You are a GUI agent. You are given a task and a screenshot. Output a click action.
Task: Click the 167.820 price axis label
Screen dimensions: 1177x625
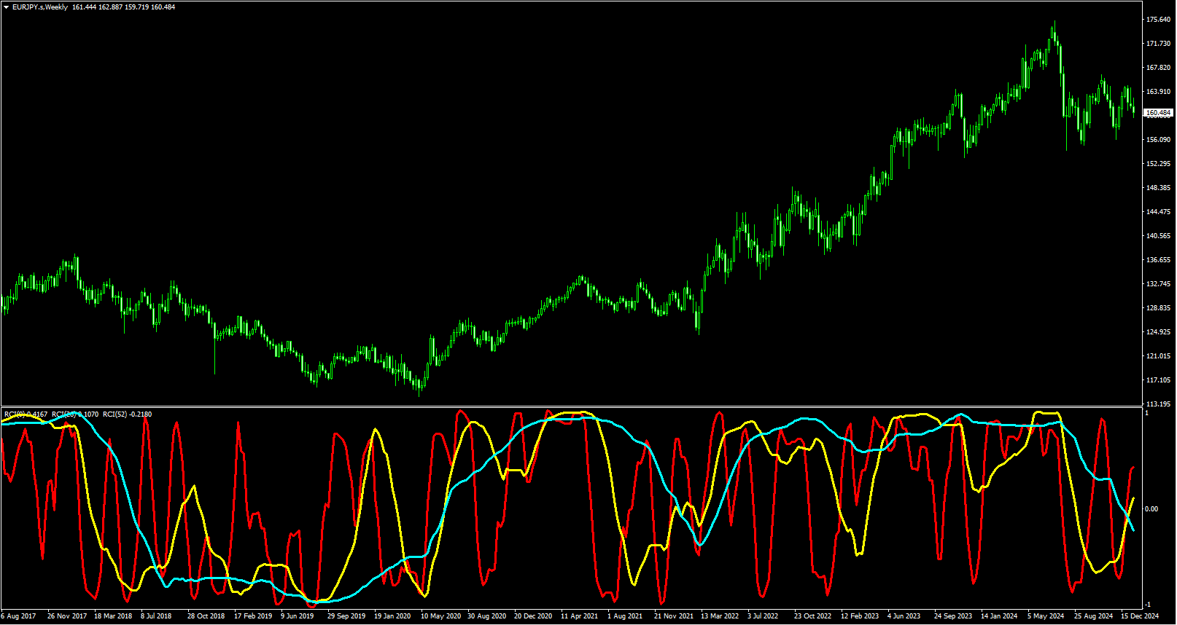[x=1158, y=68]
